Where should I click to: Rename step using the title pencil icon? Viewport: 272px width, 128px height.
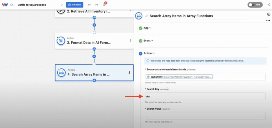[x=147, y=16]
